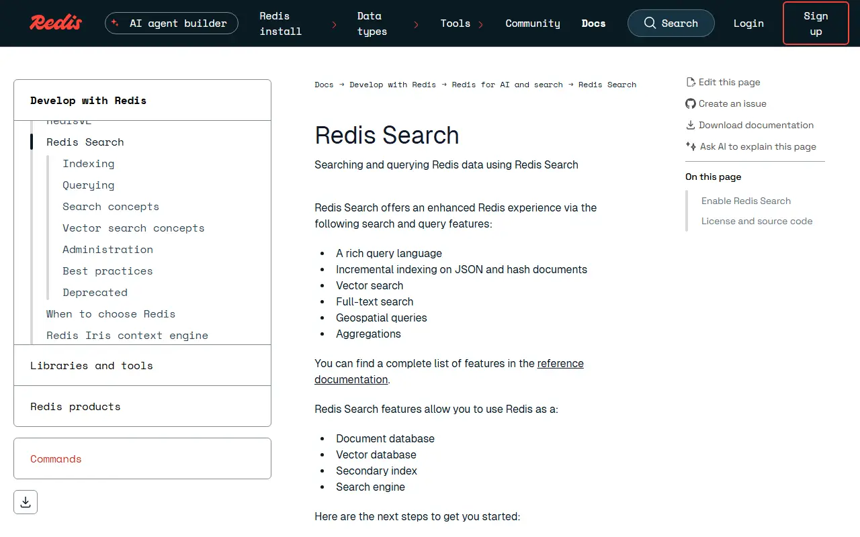The width and height of the screenshot is (860, 537).
Task: Click the download icon beside Download documentation
Action: (x=691, y=125)
